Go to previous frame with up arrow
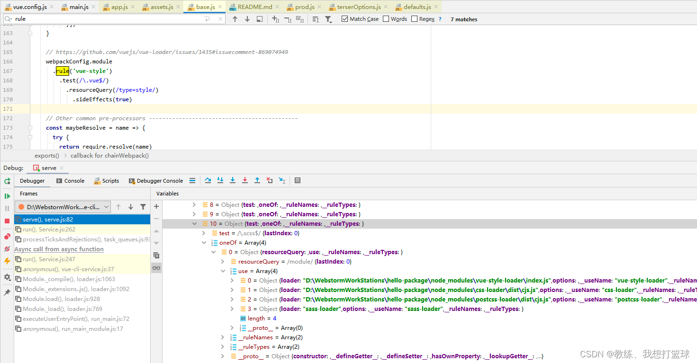This screenshot has width=697, height=363. 118,207
